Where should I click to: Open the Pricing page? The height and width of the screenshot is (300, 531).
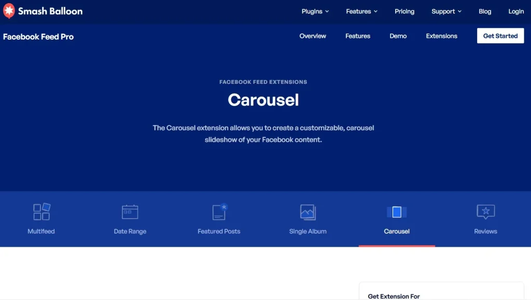tap(404, 11)
